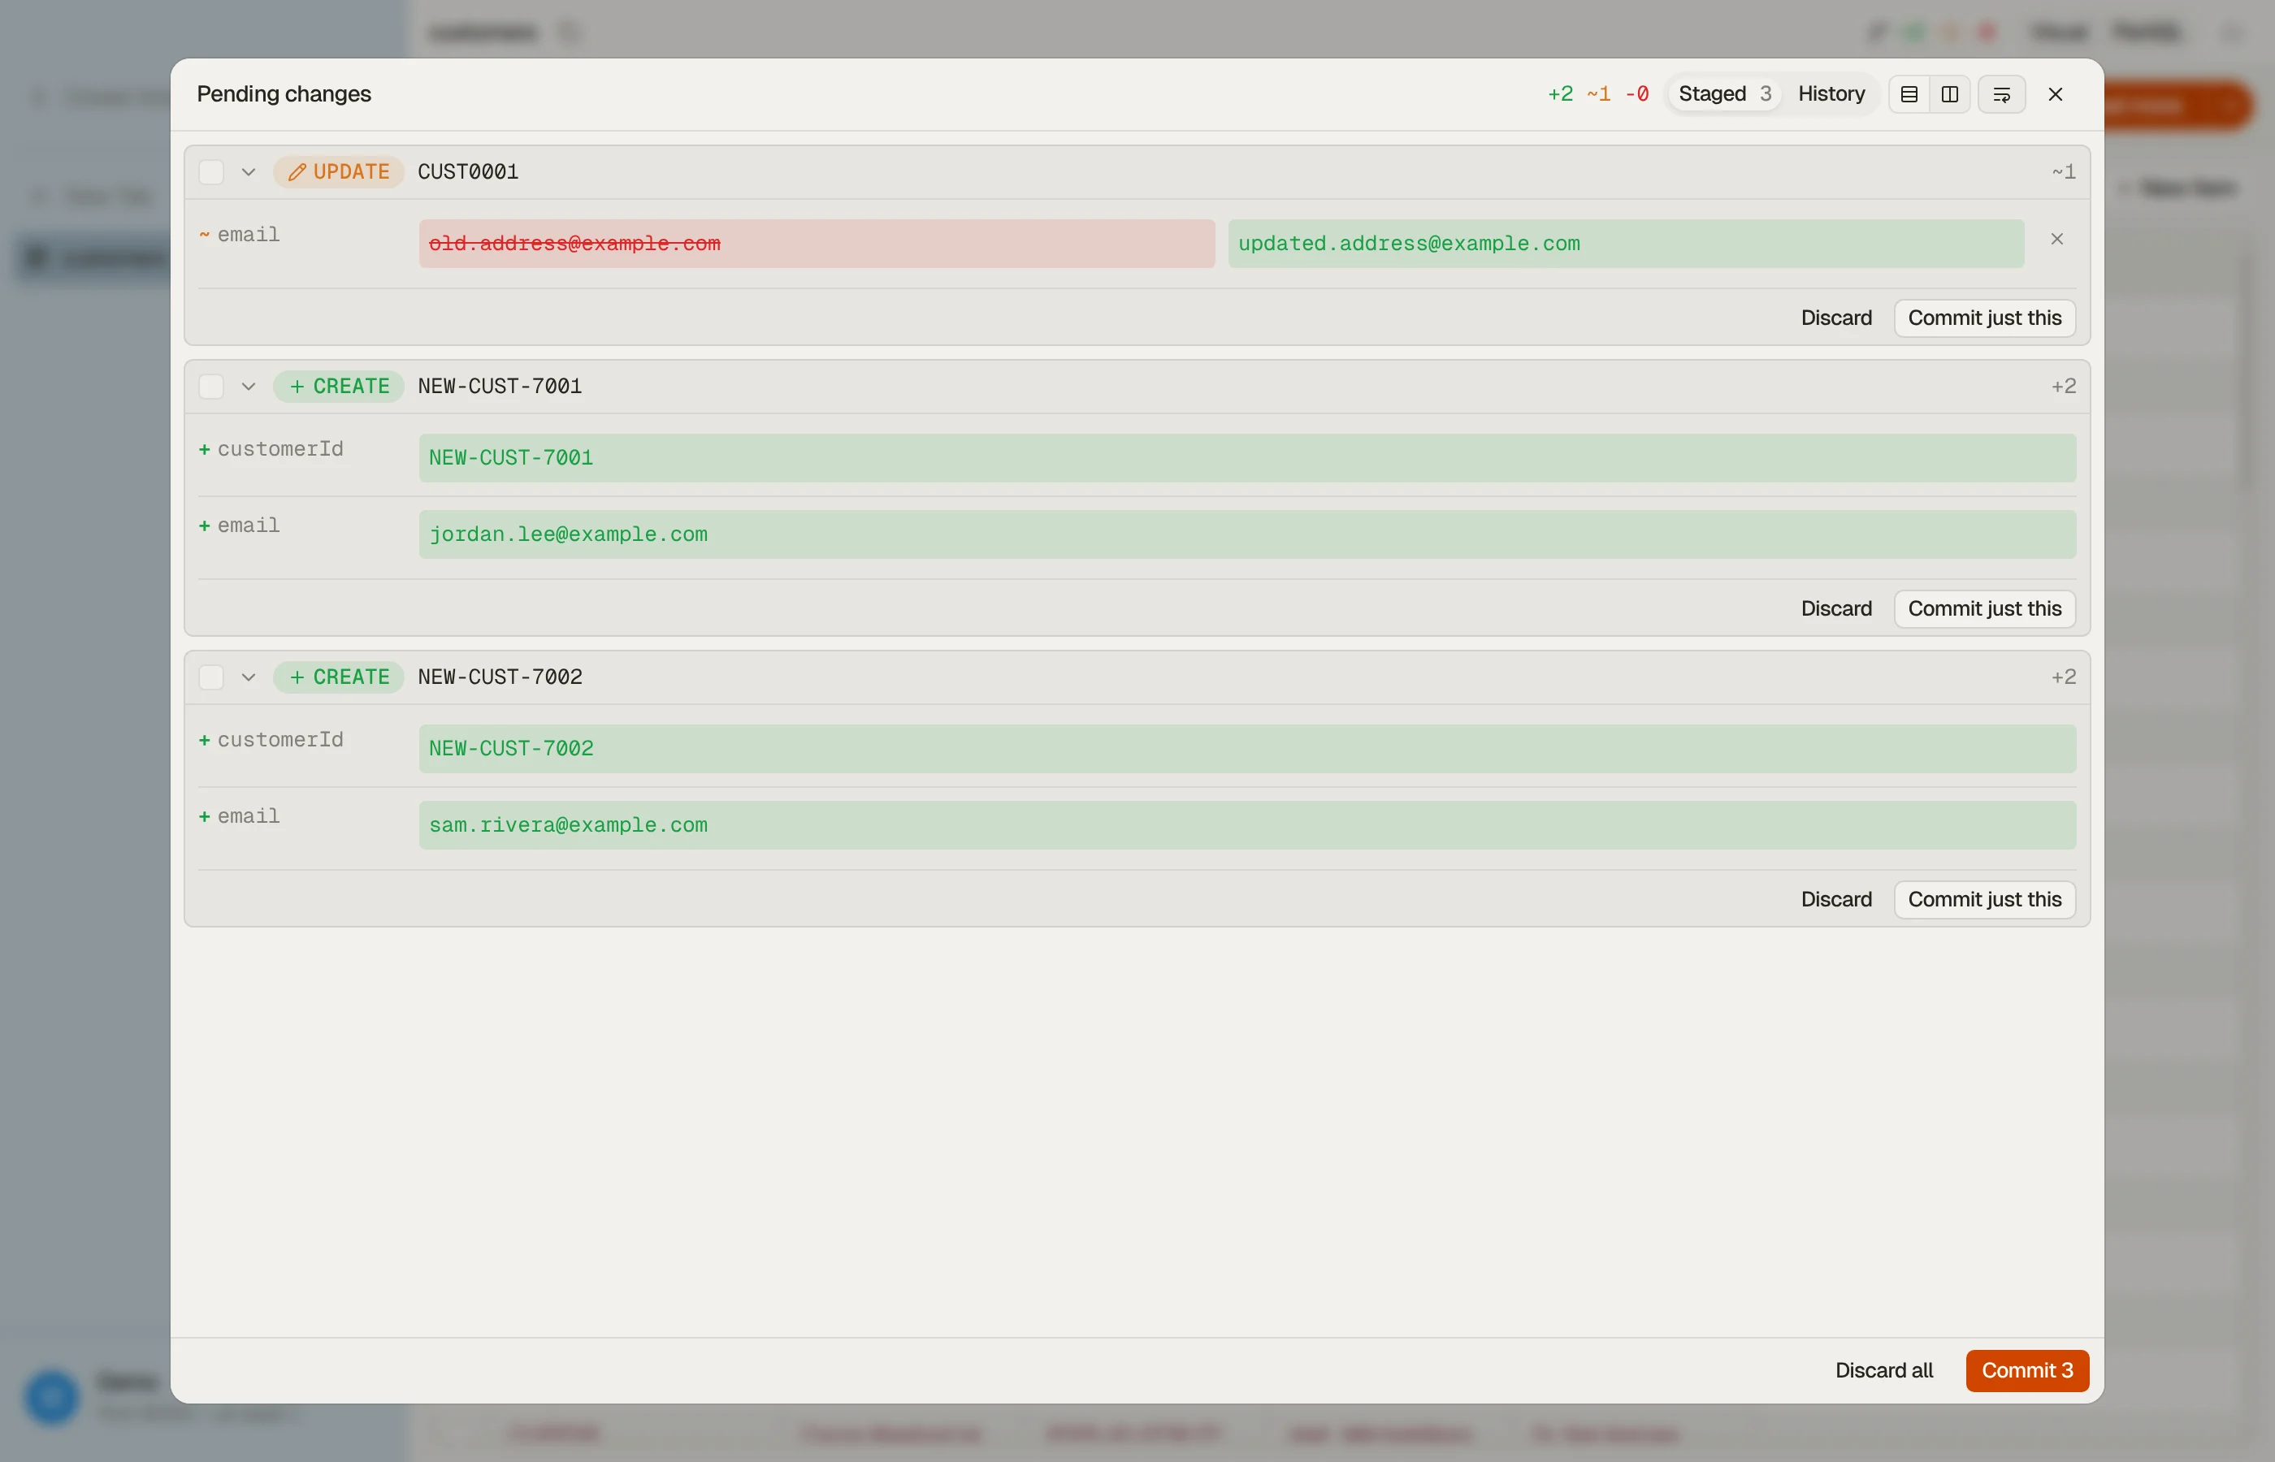2275x1462 pixels.
Task: Commit just the NEW-CUST-7001 creation
Action: 1984,608
